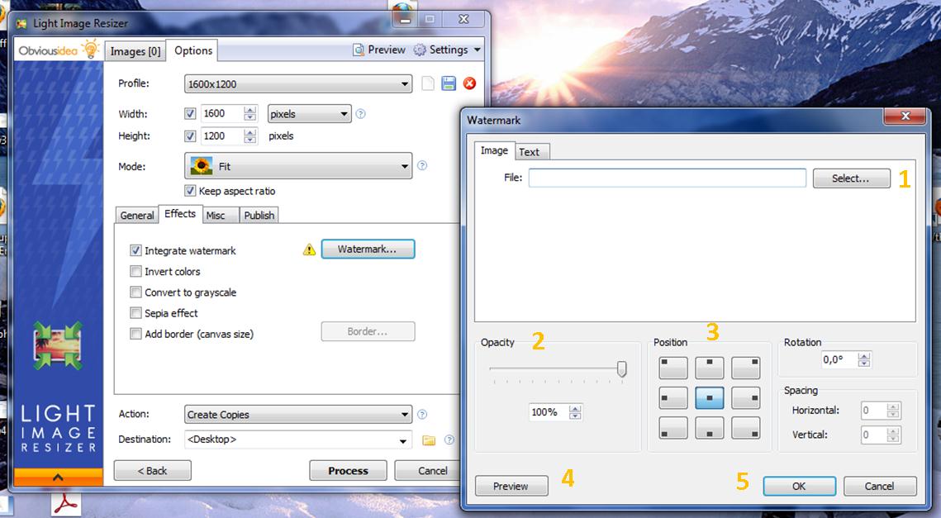Click the red delete profile icon

pos(469,83)
